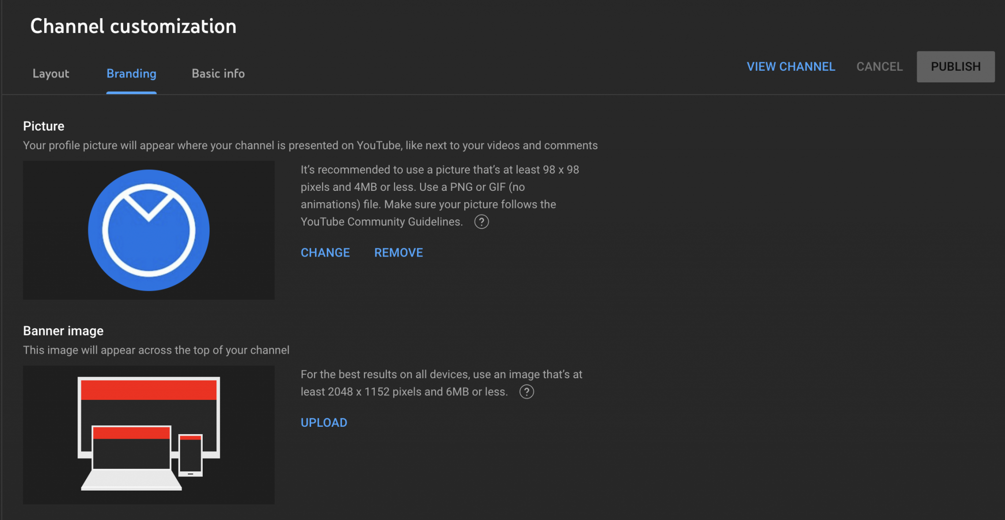Open the Basic info tab

218,74
